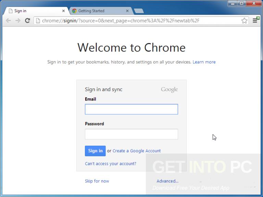Reload the current page
Screen dimensions: 263x197
[x=27, y=21]
